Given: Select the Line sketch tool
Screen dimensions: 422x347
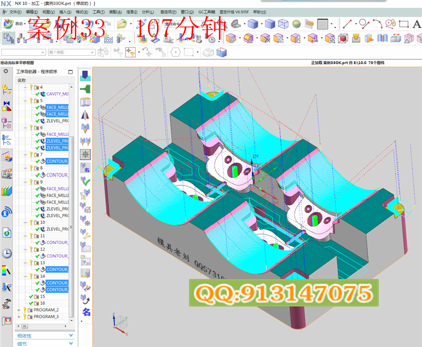Looking at the screenshot, I should click(347, 24).
